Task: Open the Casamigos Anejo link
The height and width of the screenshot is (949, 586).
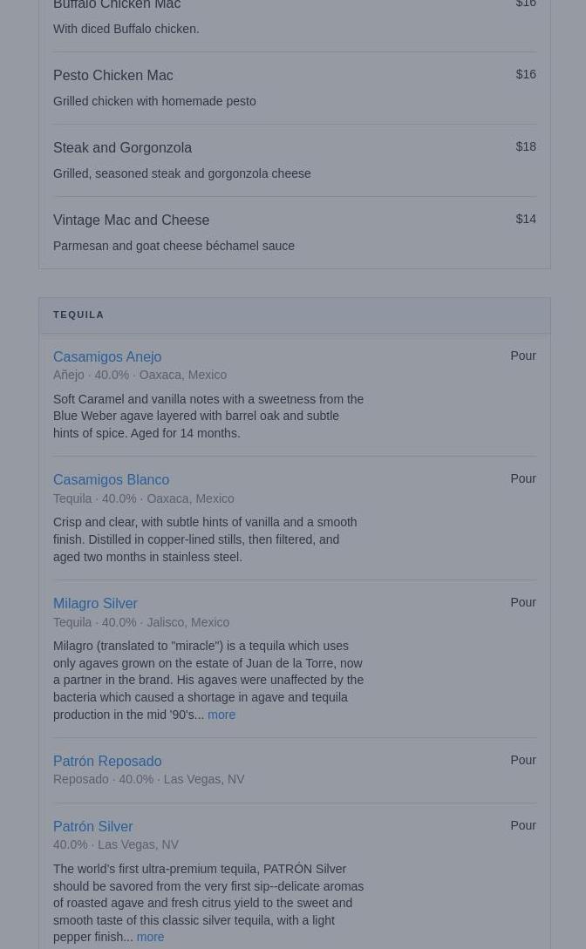Action: (107, 356)
